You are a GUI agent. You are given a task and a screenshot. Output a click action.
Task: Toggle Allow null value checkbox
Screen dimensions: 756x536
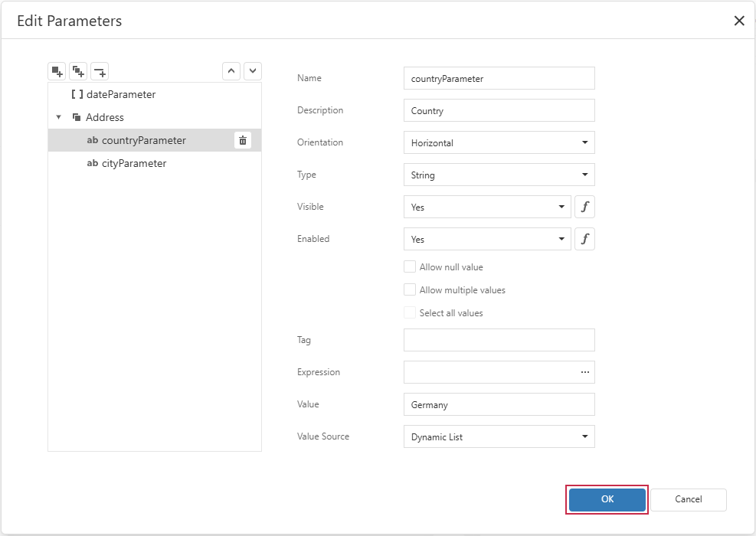pyautogui.click(x=409, y=267)
